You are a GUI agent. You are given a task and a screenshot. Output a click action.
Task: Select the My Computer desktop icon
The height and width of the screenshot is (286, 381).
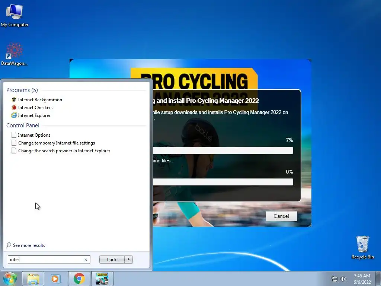pos(15,16)
